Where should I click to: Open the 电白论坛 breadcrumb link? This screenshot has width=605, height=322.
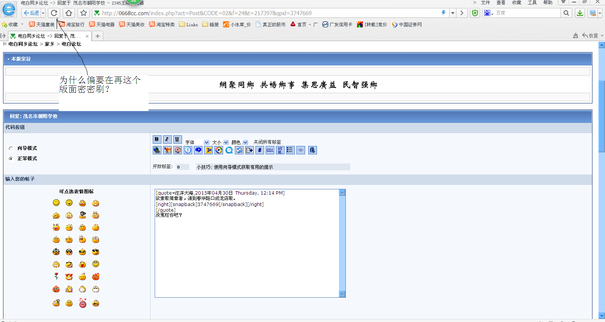[71, 44]
